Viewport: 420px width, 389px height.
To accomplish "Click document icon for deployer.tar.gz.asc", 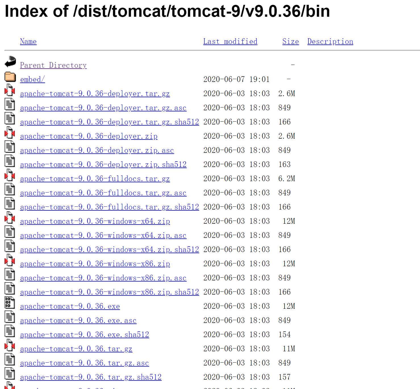I will [10, 104].
